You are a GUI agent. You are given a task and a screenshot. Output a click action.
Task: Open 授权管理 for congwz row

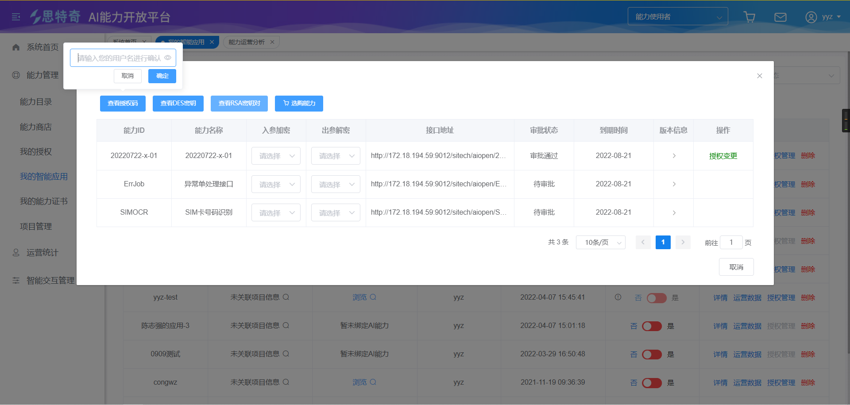click(x=781, y=383)
